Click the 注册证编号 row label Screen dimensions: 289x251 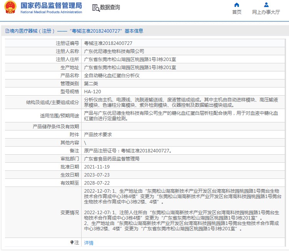click(x=67, y=43)
